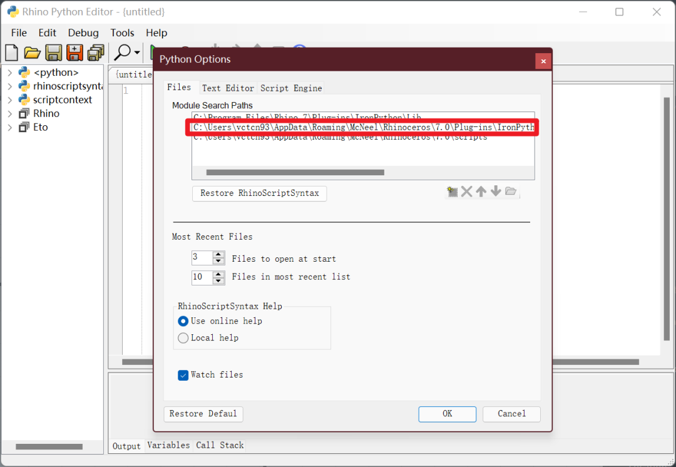The height and width of the screenshot is (467, 676).
Task: Open the Debug menu
Action: [83, 33]
